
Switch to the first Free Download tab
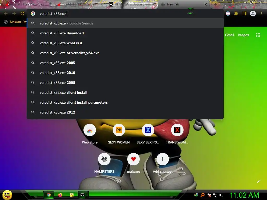click(28, 4)
